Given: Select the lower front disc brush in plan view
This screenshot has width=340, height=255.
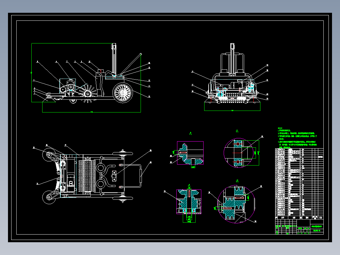Looking at the screenshot, I should click(49, 197).
